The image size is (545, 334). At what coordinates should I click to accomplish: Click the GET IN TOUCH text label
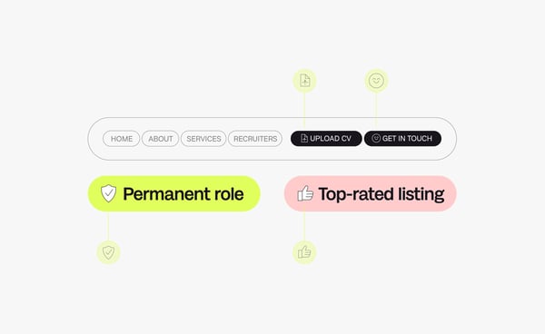[407, 138]
